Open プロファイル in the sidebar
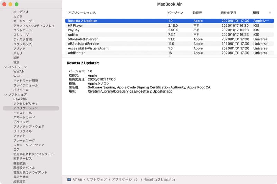Screen dimensions: 277x184 coord(23,131)
